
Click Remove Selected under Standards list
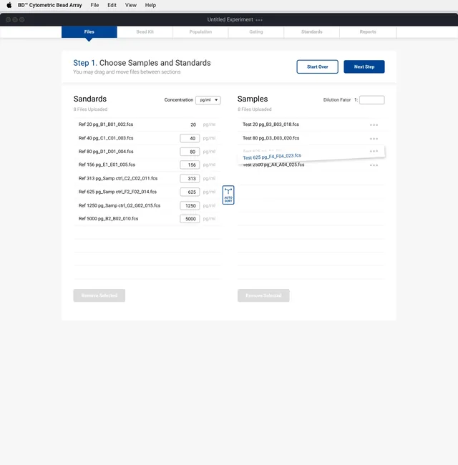click(99, 295)
